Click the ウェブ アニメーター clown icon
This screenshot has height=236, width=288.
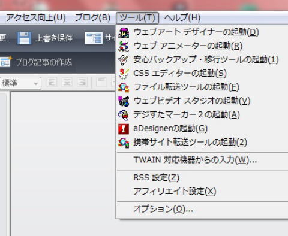coord(124,46)
